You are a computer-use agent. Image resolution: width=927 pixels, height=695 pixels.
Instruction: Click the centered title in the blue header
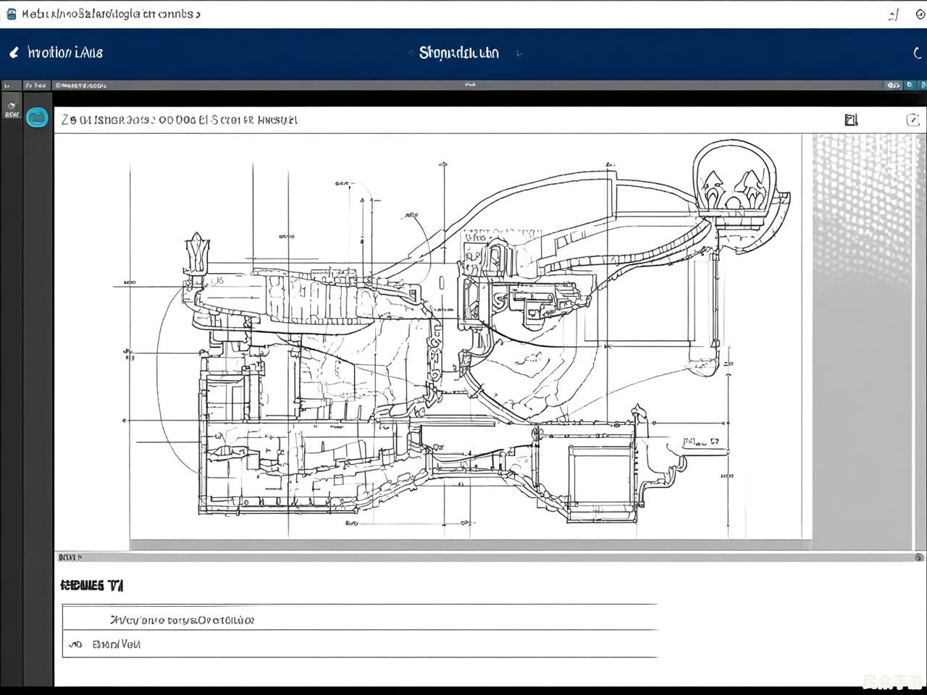pos(458,53)
